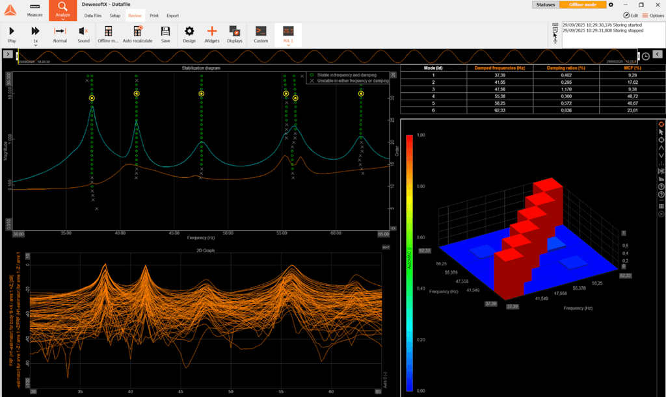Open the Analyze mode
666x397 pixels.
click(x=63, y=10)
